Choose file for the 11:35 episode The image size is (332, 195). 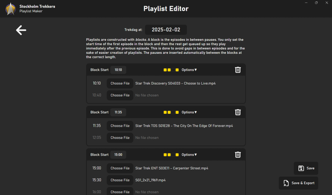pyautogui.click(x=120, y=126)
